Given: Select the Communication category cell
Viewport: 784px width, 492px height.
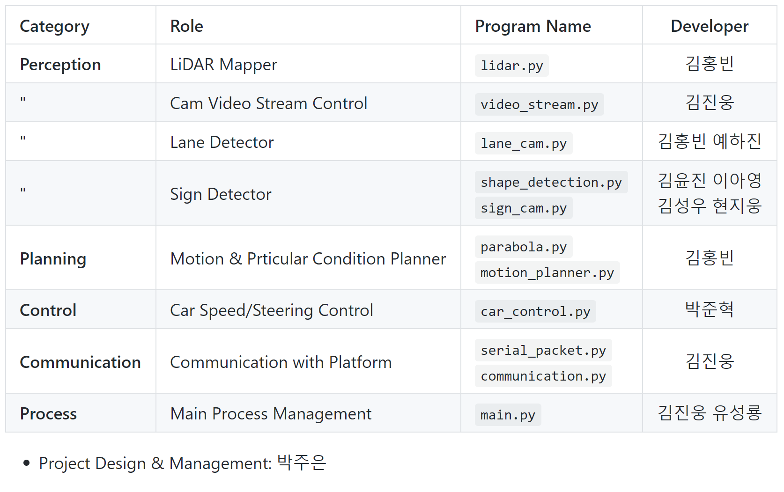Looking at the screenshot, I should 81,361.
